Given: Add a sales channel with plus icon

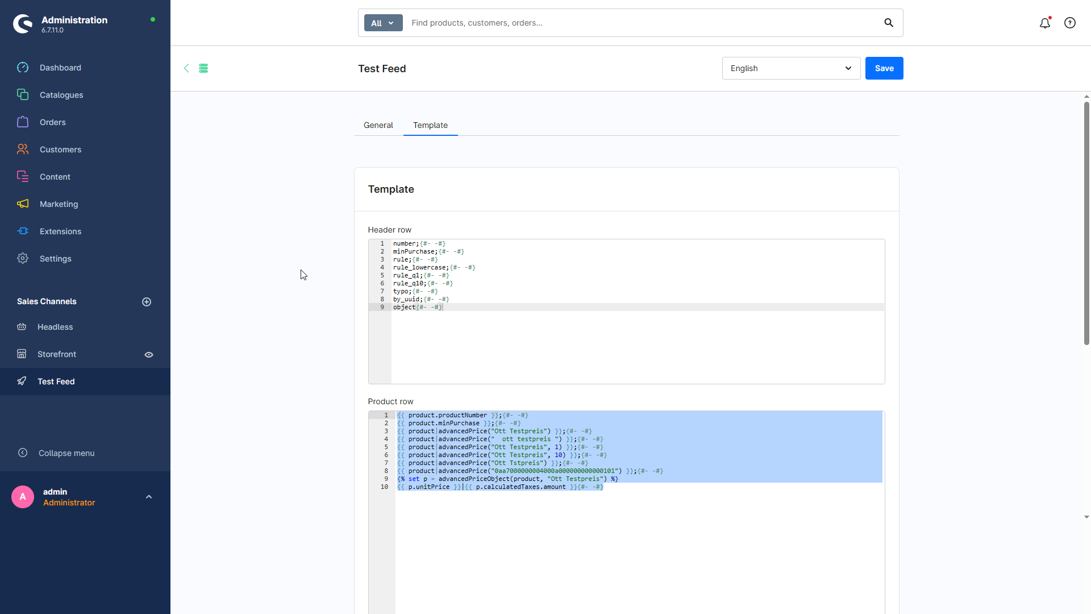Looking at the screenshot, I should (147, 302).
